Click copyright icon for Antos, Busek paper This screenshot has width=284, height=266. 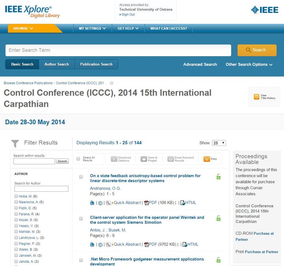(100, 245)
